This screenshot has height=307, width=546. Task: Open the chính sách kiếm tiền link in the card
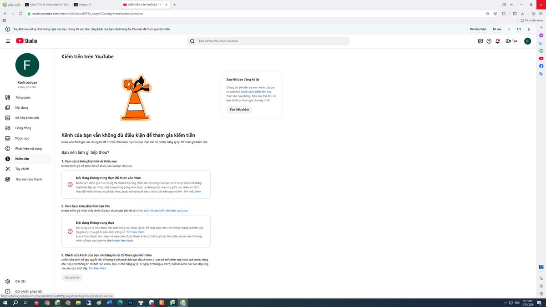click(253, 92)
